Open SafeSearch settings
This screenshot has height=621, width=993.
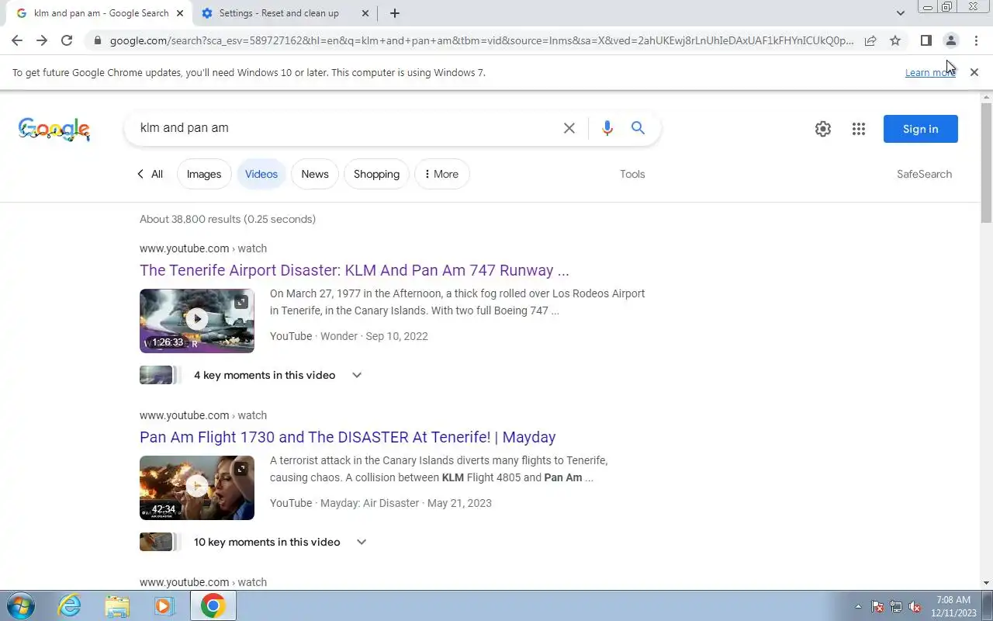pyautogui.click(x=924, y=174)
